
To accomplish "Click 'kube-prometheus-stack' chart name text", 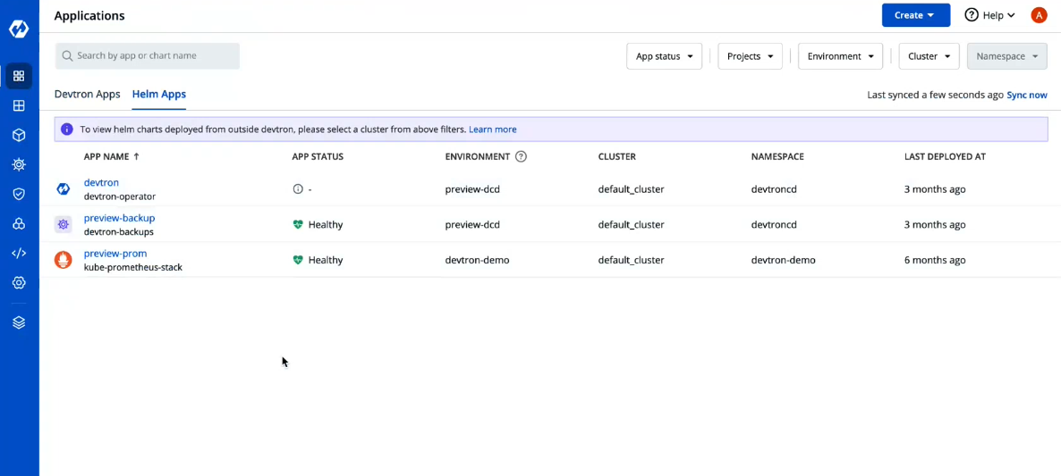I will (x=133, y=267).
